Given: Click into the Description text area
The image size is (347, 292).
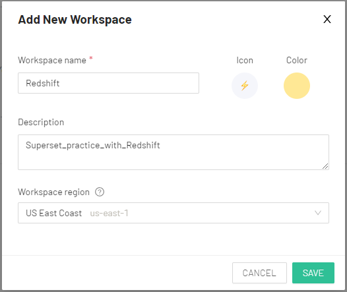Looking at the screenshot, I should (x=173, y=152).
